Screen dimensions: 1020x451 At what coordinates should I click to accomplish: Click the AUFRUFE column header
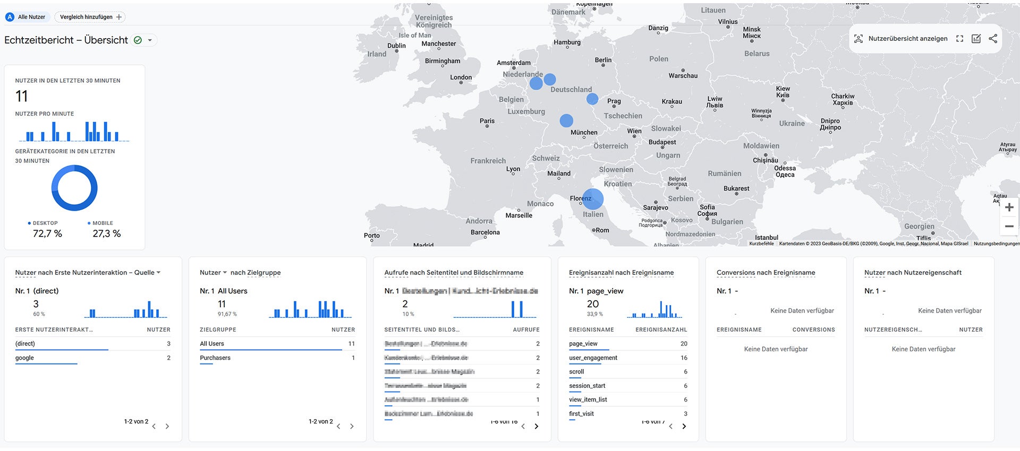(x=526, y=330)
